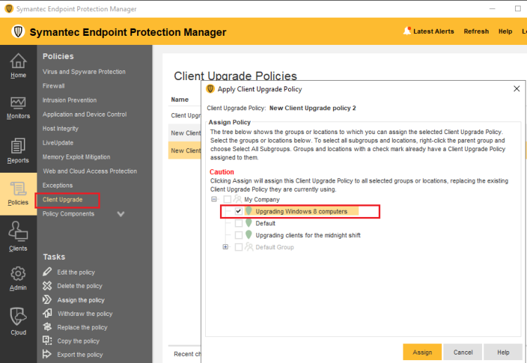Close the Apply Client Upgrade Policy dialog
This screenshot has height=363, width=527.
(516, 88)
